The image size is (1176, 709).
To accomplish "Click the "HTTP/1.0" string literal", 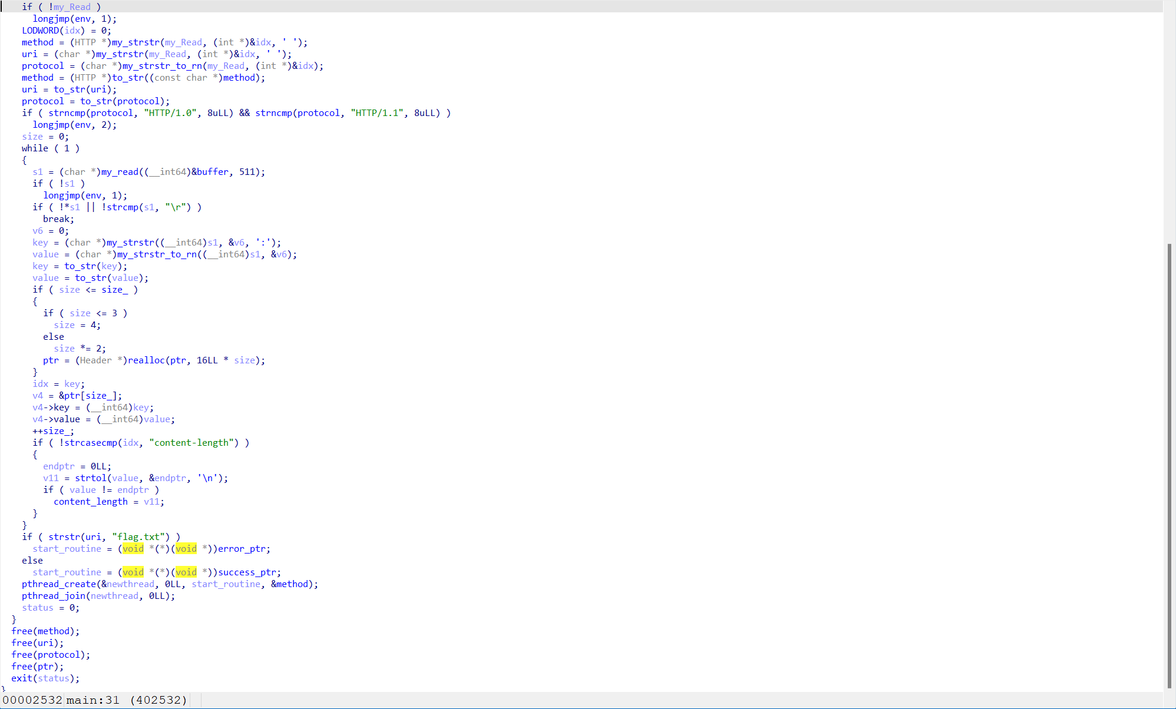I will coord(170,113).
